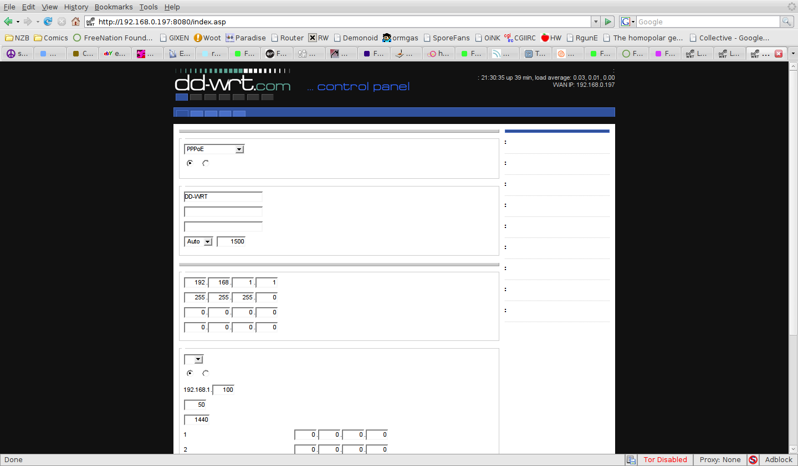Select the selected radio button below PPPoE dropdown
798x466 pixels.
coord(190,163)
